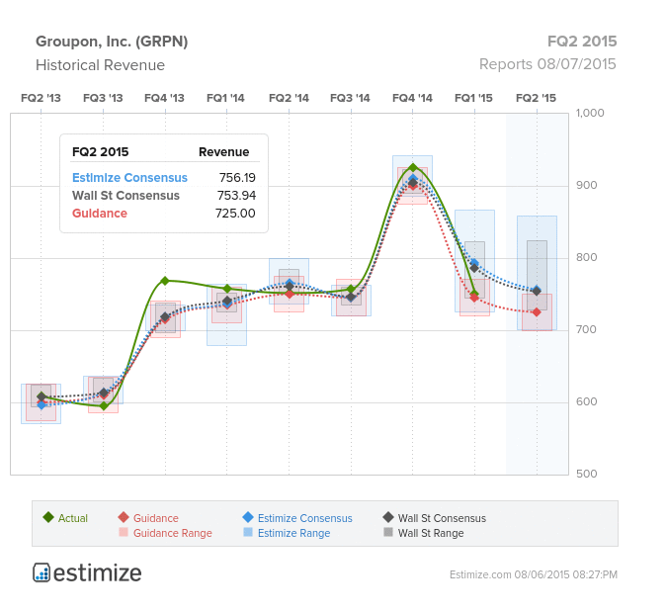This screenshot has width=667, height=613.
Task: Click the Actual legend label
Action: coord(73,518)
